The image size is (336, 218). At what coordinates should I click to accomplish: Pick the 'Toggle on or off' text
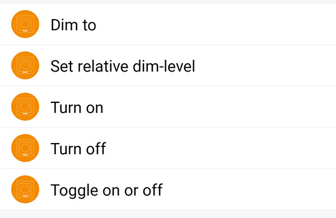(106, 190)
